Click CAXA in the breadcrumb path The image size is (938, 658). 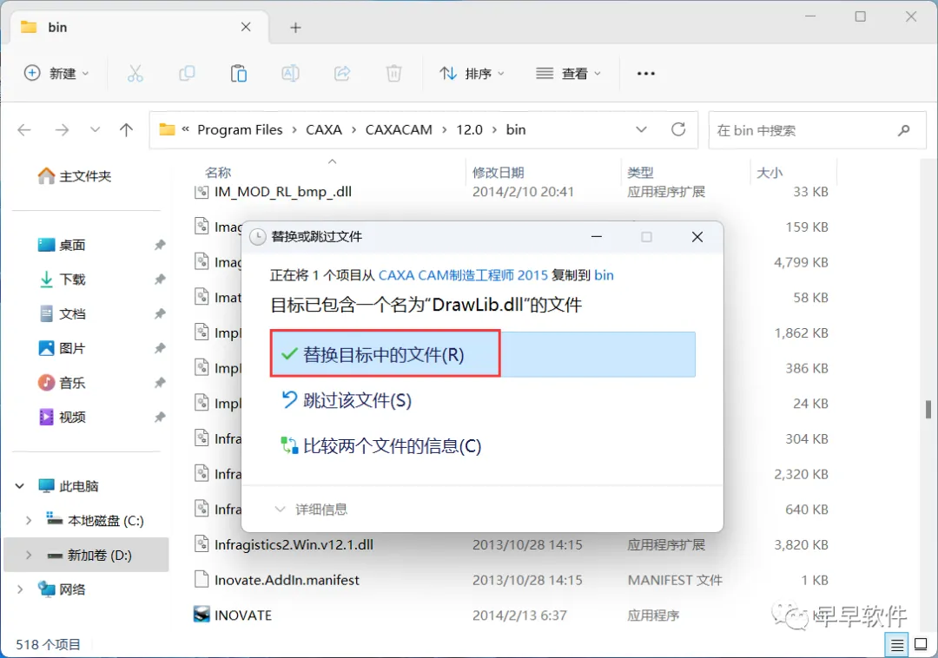(324, 129)
